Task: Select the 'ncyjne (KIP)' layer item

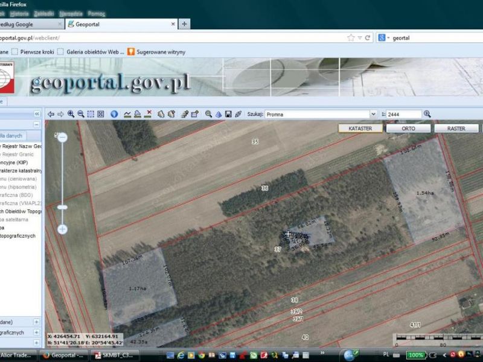Action: [14, 162]
